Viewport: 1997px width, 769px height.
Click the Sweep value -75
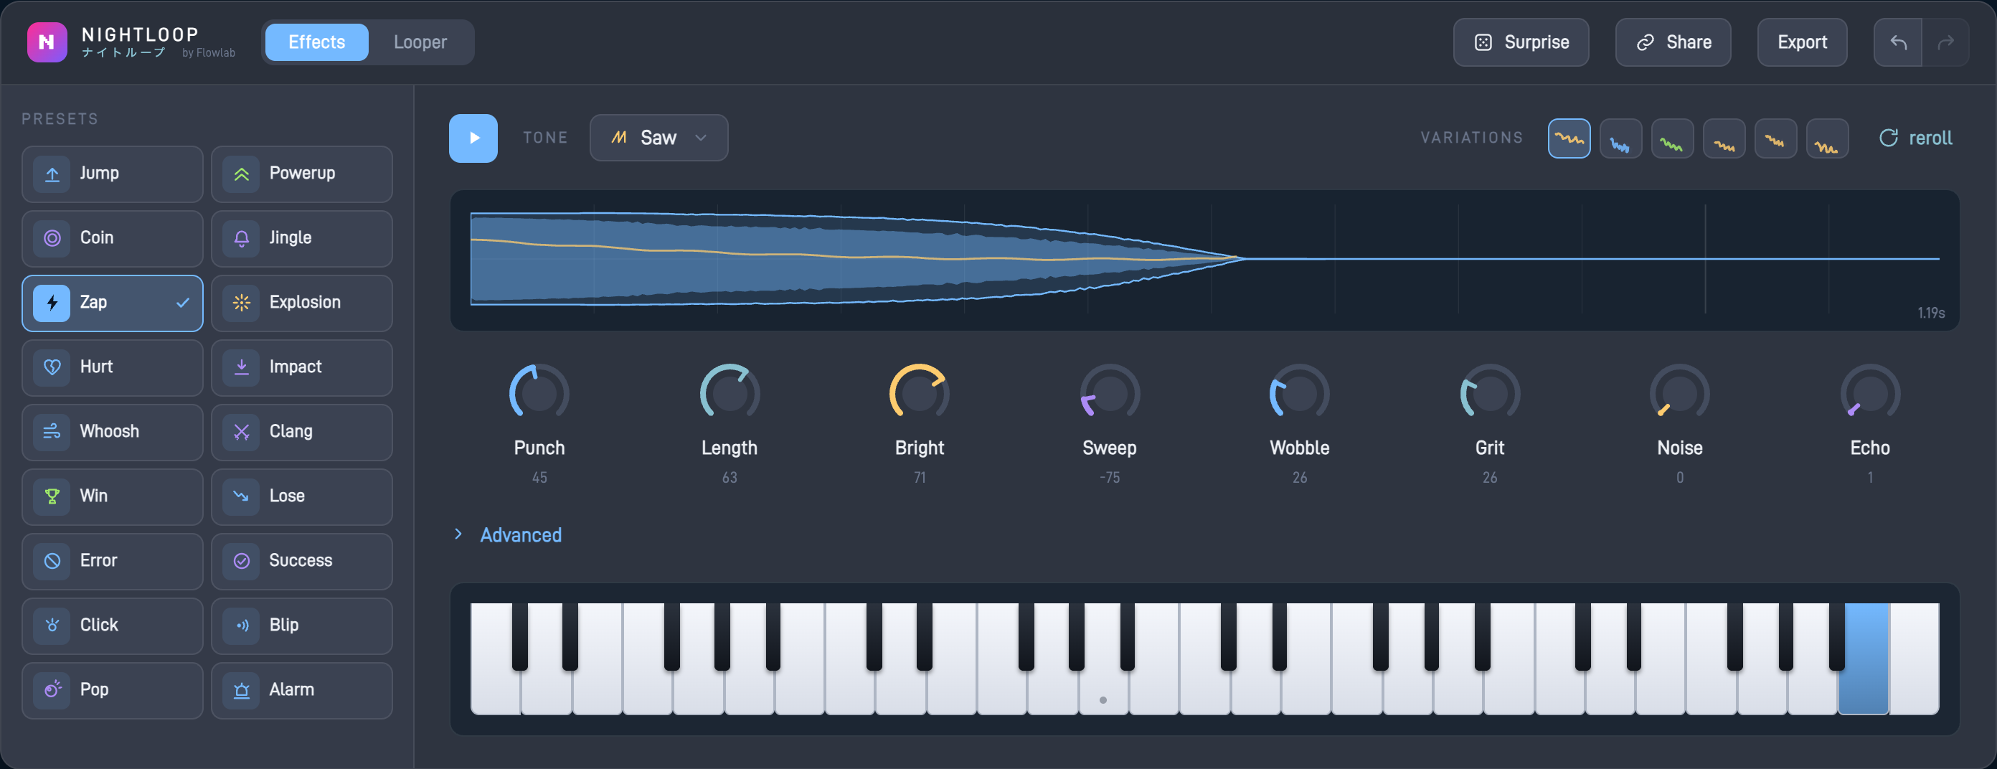pos(1110,478)
